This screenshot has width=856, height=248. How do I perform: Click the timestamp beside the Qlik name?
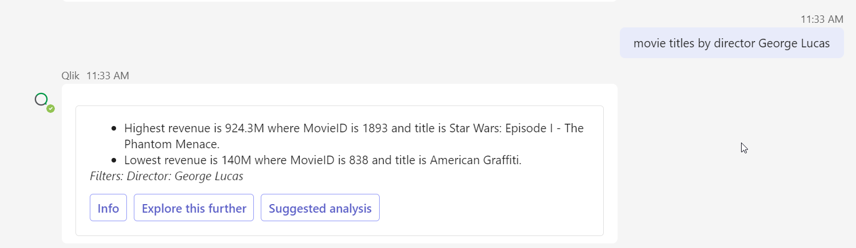point(108,75)
